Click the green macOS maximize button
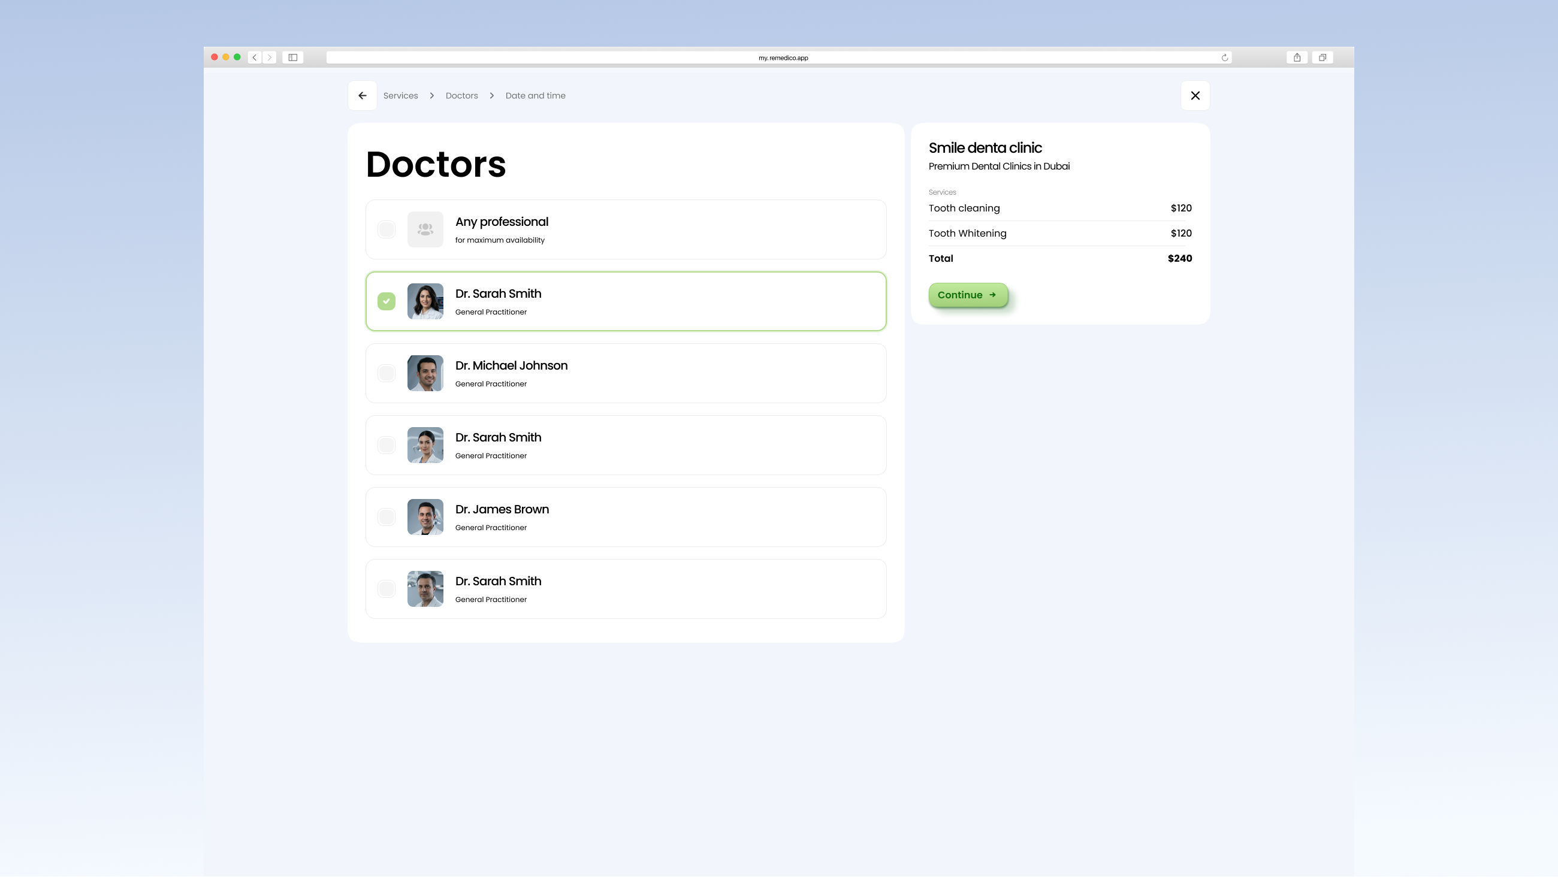Image resolution: width=1558 pixels, height=877 pixels. [x=237, y=57]
